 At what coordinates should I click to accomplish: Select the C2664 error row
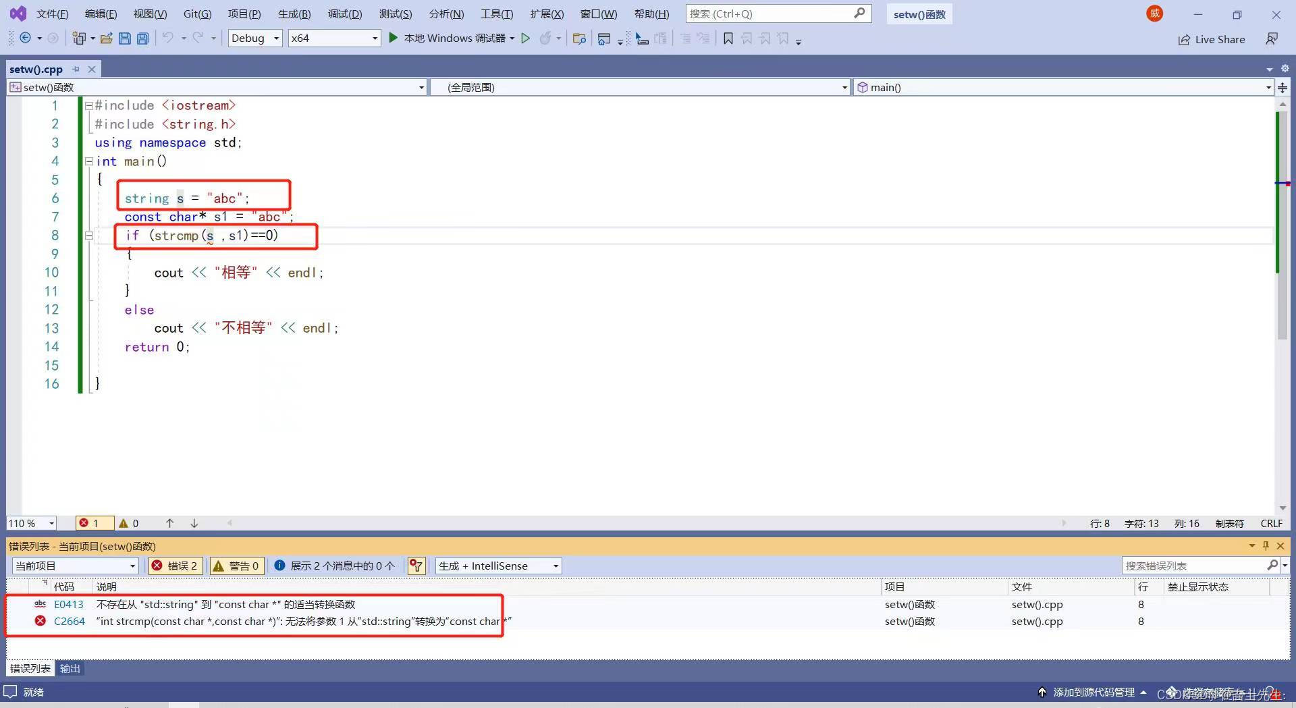648,621
